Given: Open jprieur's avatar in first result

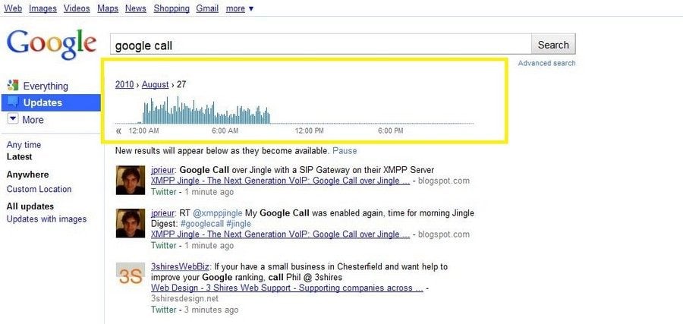Looking at the screenshot, I should 128,181.
